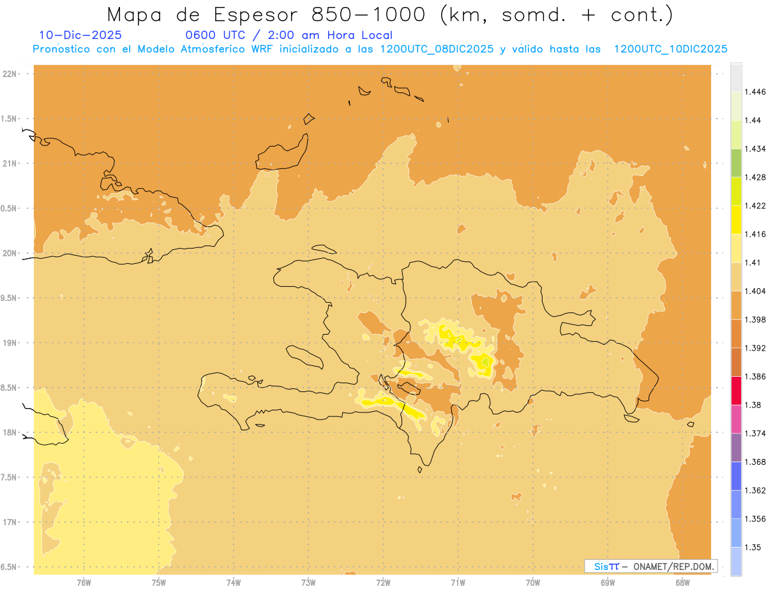Click the 71W longitude label
766x591 pixels.
[458, 582]
